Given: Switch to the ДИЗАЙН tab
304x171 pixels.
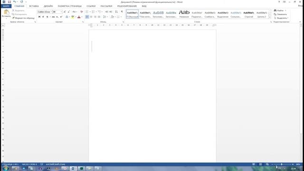Looking at the screenshot, I should (48, 6).
